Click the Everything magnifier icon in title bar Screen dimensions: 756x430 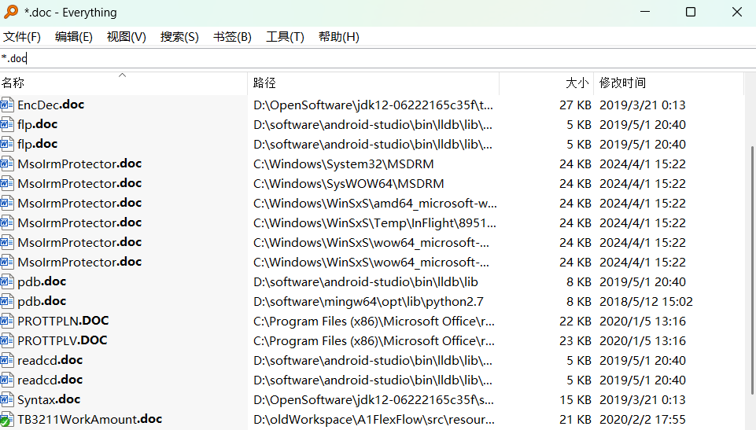pyautogui.click(x=10, y=12)
